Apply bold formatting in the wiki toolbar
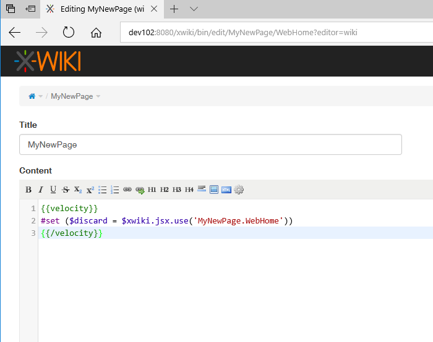 (x=28, y=190)
